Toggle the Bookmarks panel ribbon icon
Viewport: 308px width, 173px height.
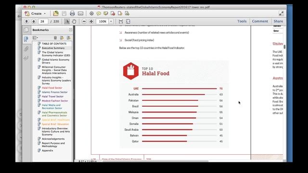point(26,39)
